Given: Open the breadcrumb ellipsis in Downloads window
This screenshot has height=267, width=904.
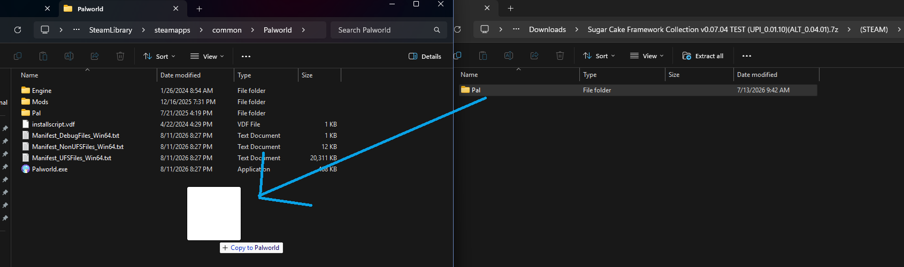Looking at the screenshot, I should [516, 29].
